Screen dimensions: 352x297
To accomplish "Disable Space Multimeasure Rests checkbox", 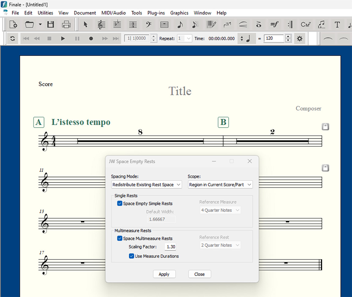I will [120, 239].
